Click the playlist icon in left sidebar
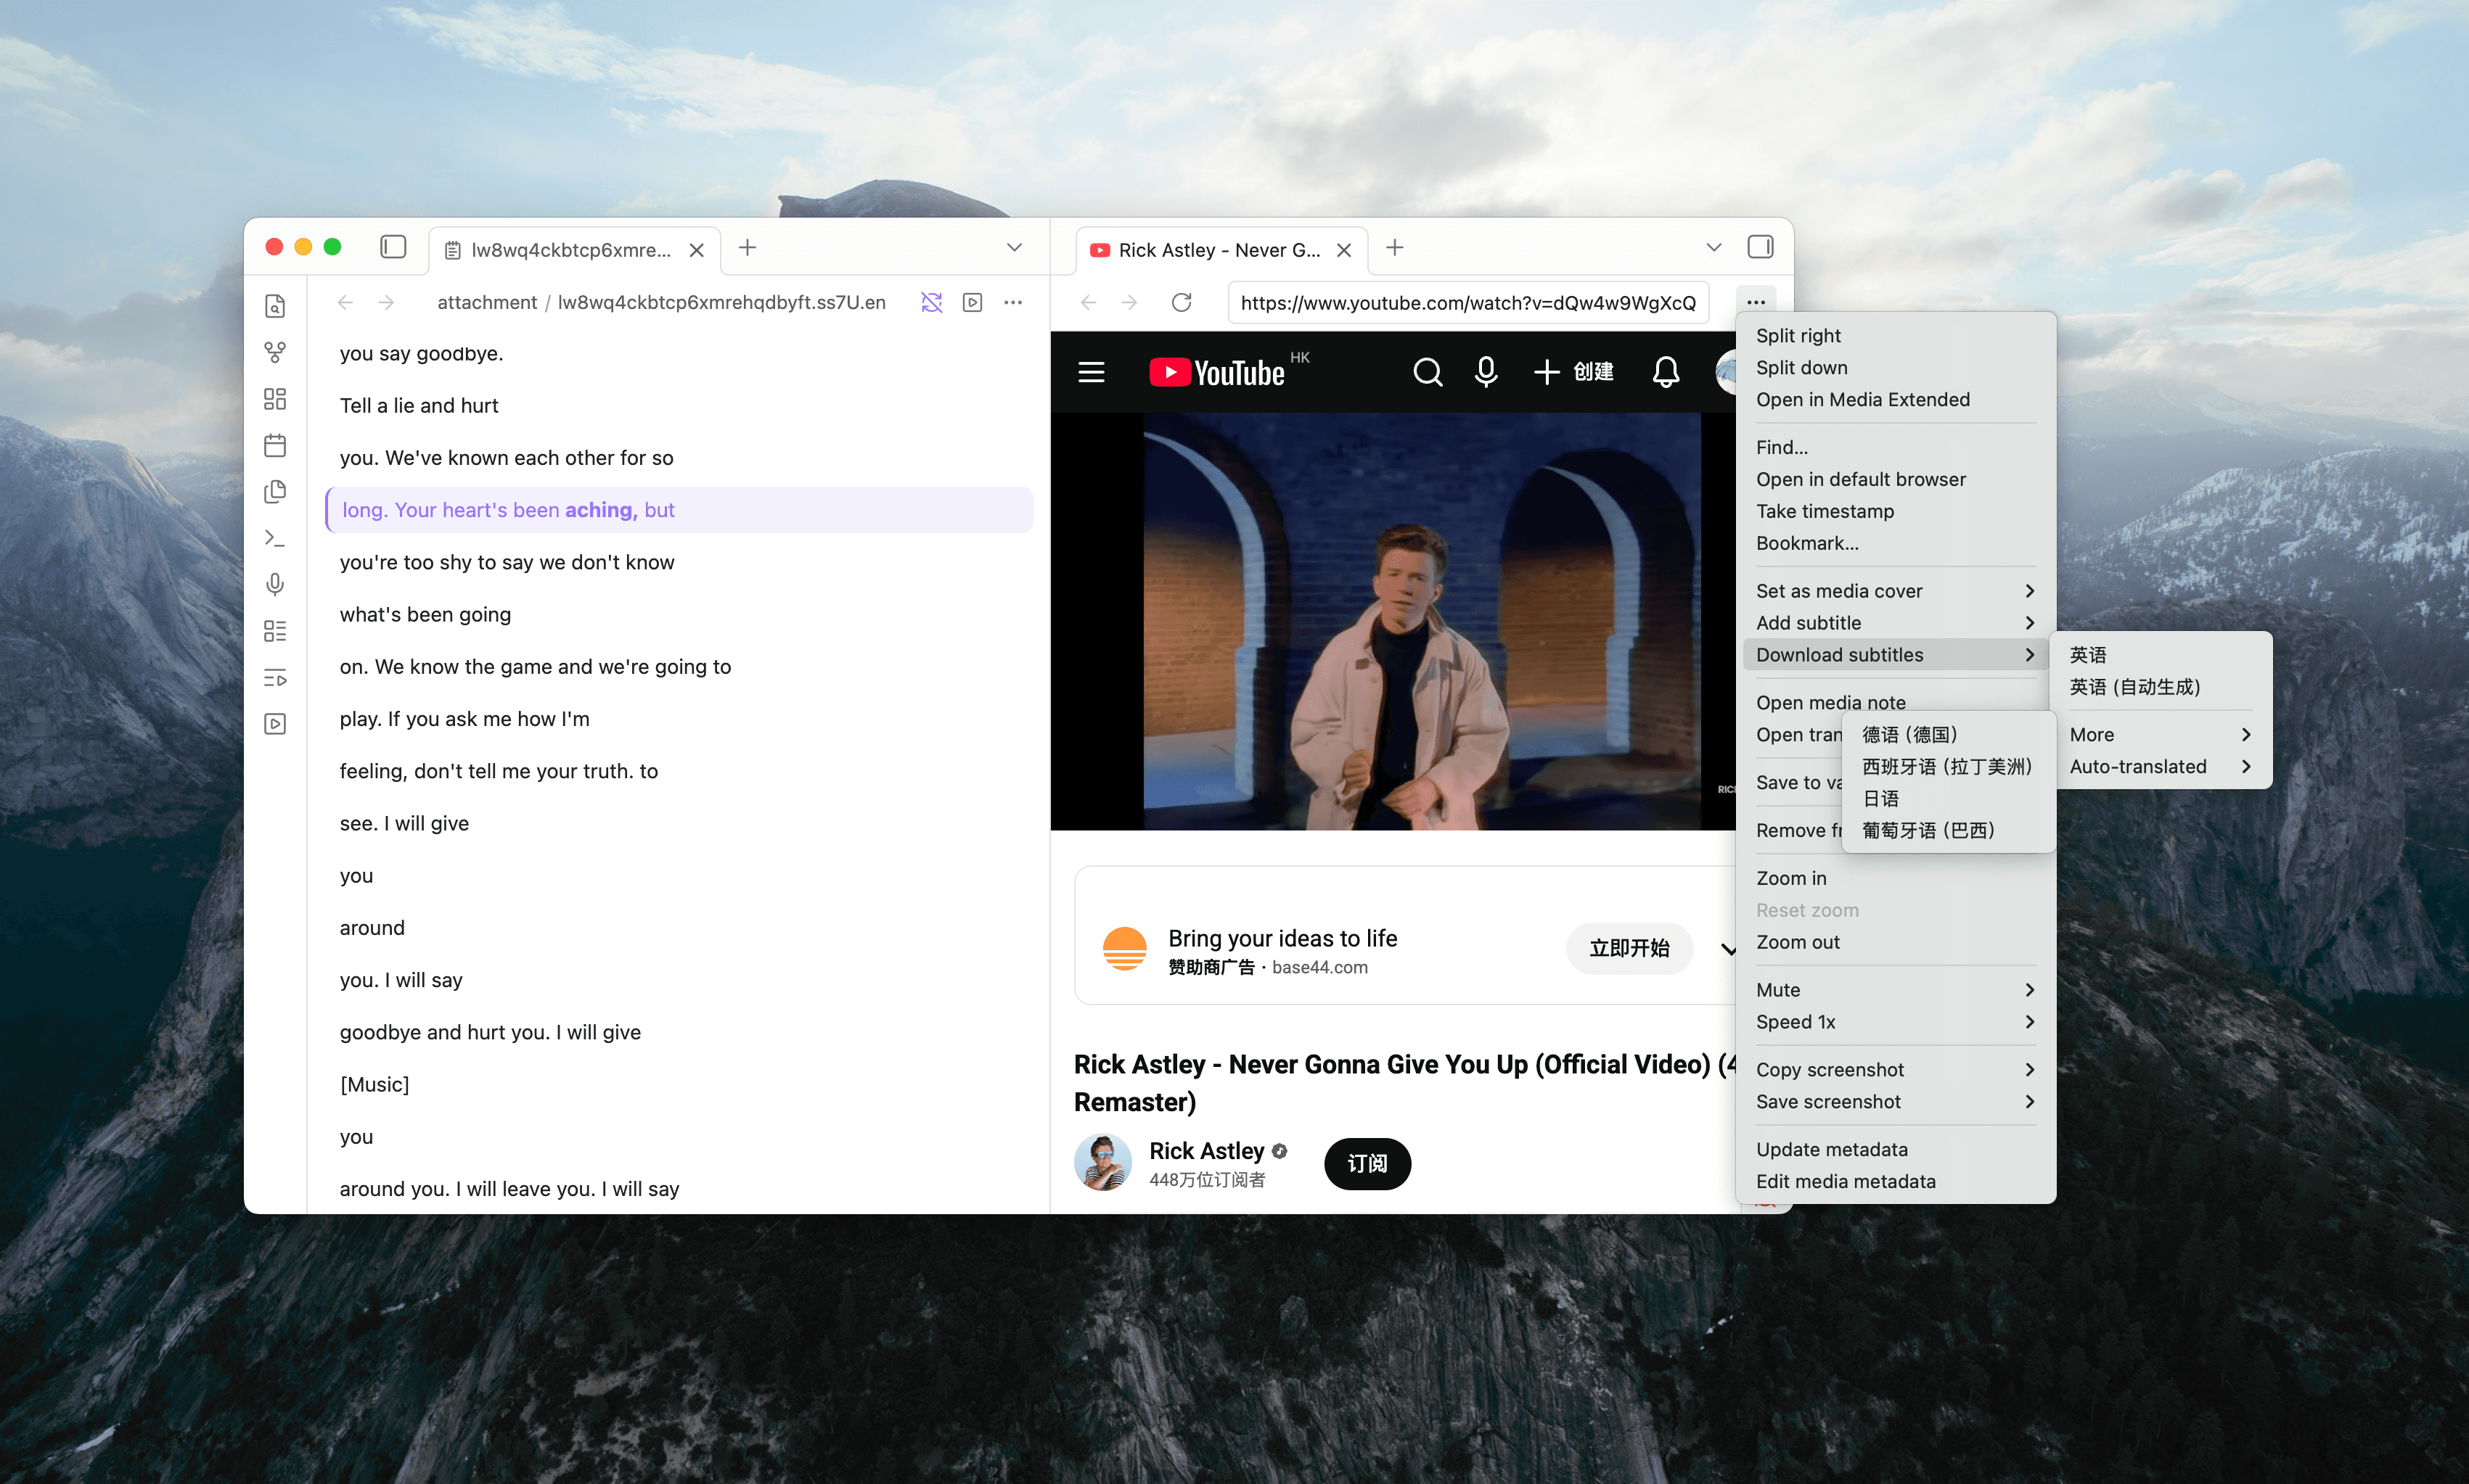This screenshot has height=1484, width=2469. point(275,678)
